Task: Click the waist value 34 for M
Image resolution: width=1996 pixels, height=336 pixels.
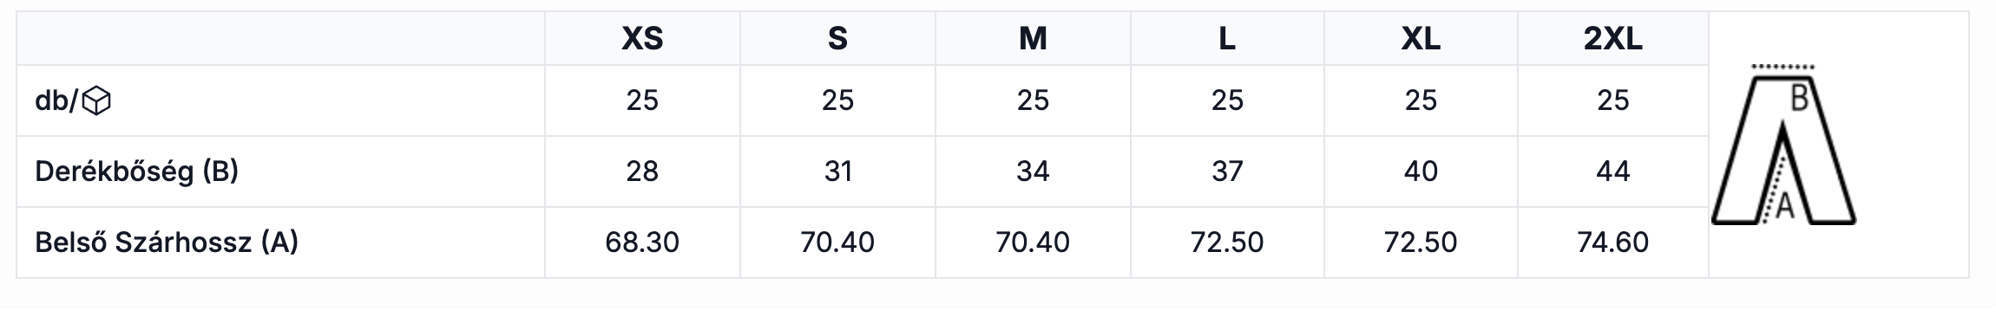Action: 1033,171
